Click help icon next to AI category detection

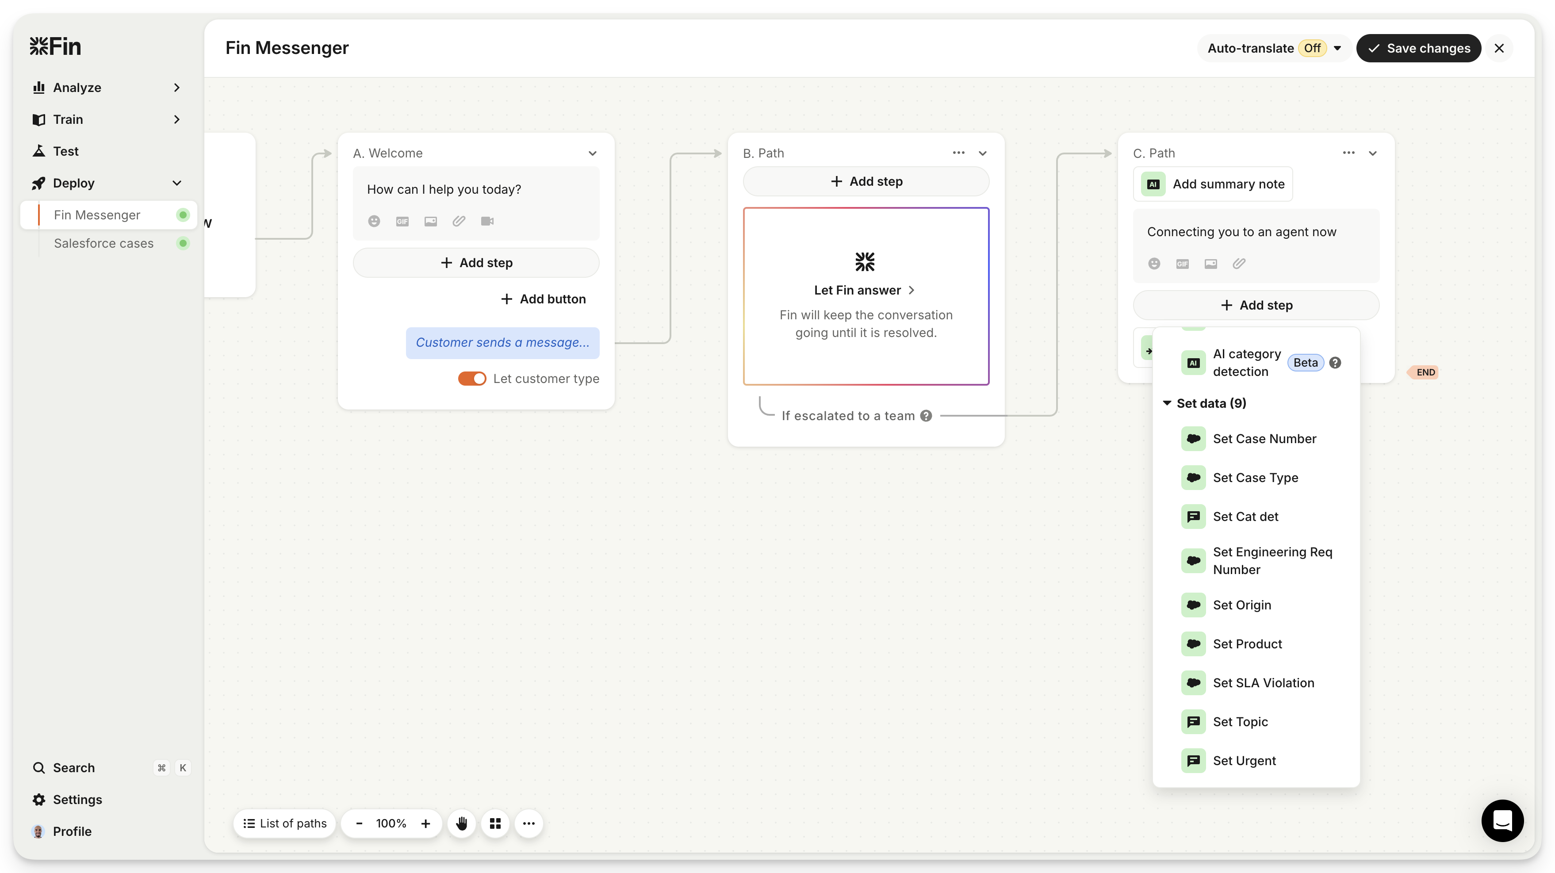(1335, 363)
